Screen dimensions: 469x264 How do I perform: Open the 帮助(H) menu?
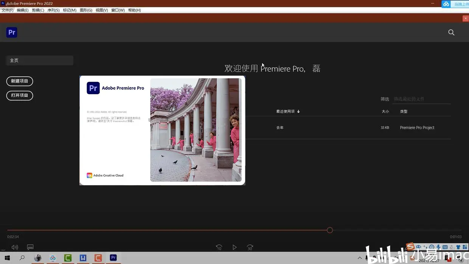pyautogui.click(x=134, y=10)
